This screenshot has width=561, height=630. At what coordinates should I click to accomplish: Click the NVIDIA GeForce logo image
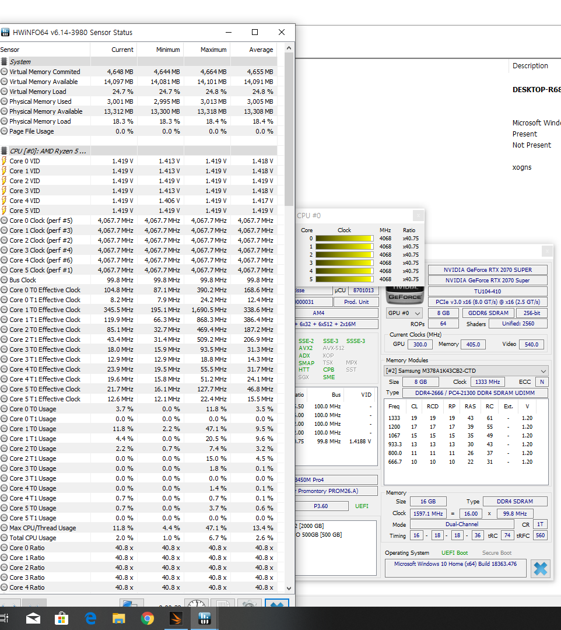point(405,295)
